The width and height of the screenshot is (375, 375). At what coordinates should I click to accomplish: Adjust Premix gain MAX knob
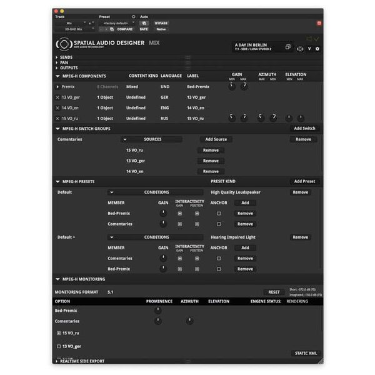click(x=244, y=86)
